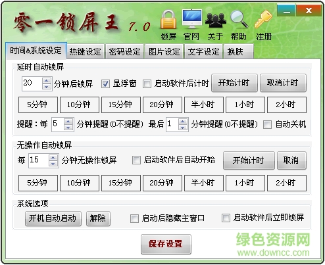325x265 pixels.
Task: Enable 启动软件后计时 checkbox
Action: 147,84
